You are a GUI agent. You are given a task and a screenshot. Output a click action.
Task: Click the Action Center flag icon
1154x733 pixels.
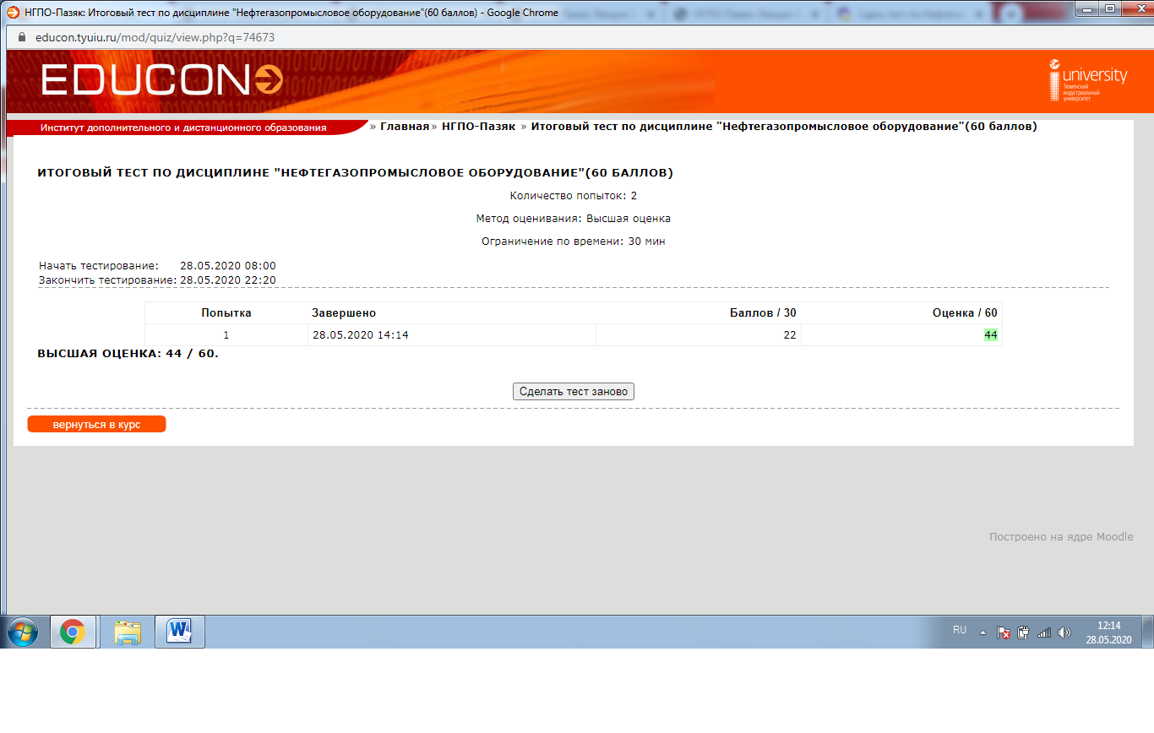click(x=1004, y=632)
